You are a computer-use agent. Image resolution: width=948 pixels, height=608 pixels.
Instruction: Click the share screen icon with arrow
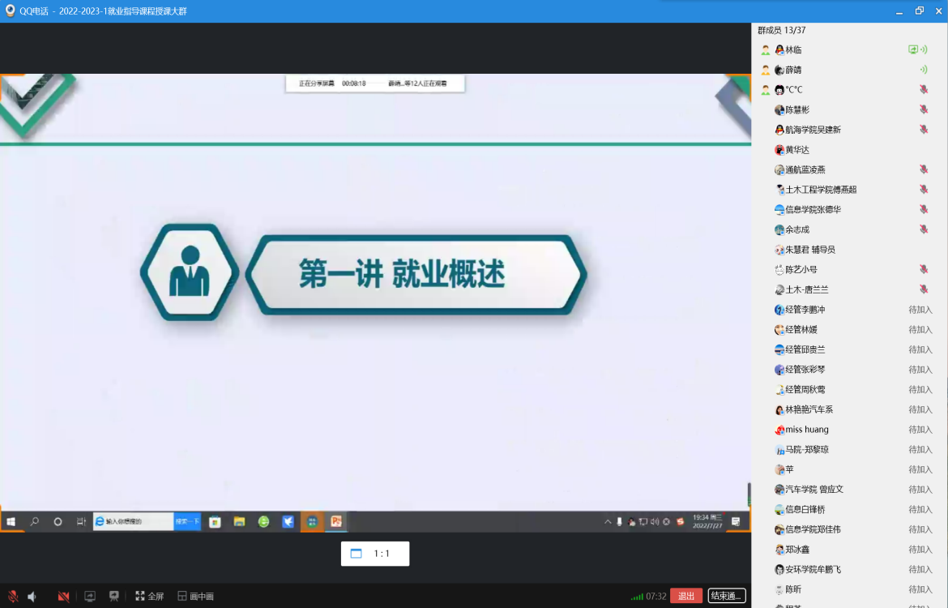click(x=90, y=597)
